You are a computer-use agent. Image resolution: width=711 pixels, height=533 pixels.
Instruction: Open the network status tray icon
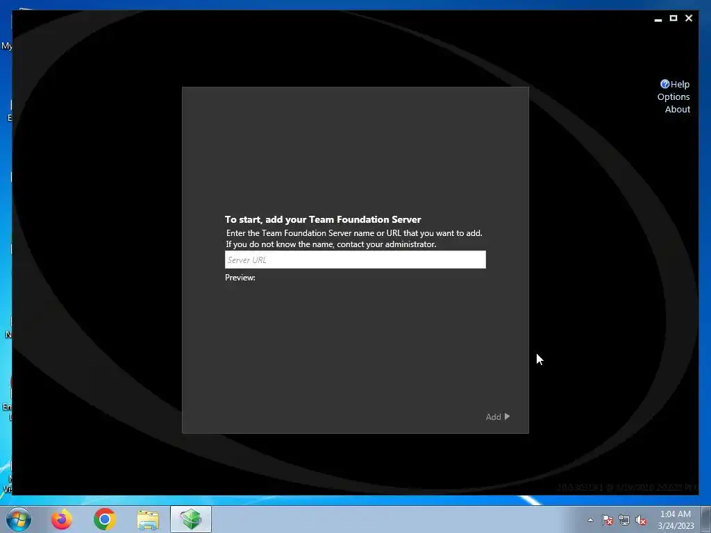click(624, 520)
